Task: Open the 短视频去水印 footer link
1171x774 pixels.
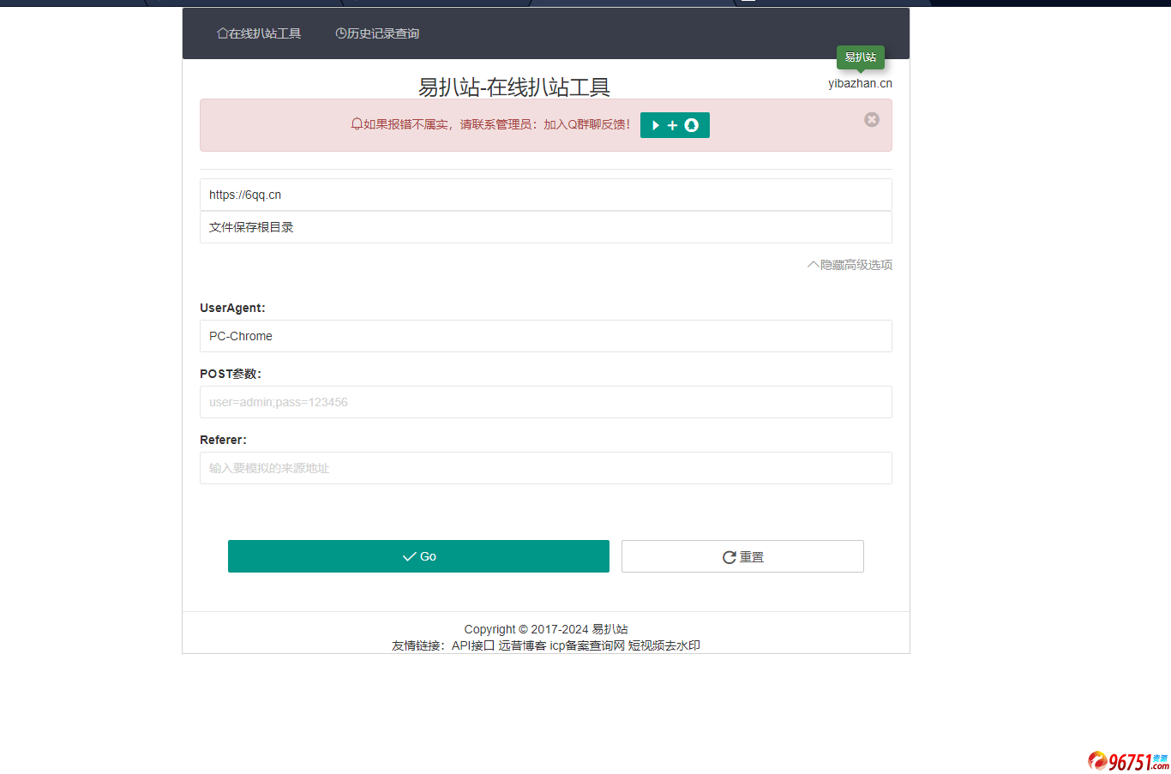Action: click(664, 645)
